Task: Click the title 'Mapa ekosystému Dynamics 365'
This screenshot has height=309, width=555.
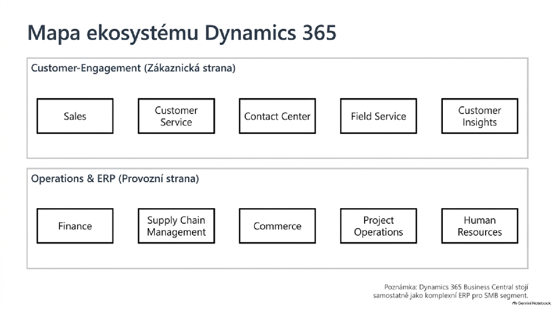Action: (182, 33)
